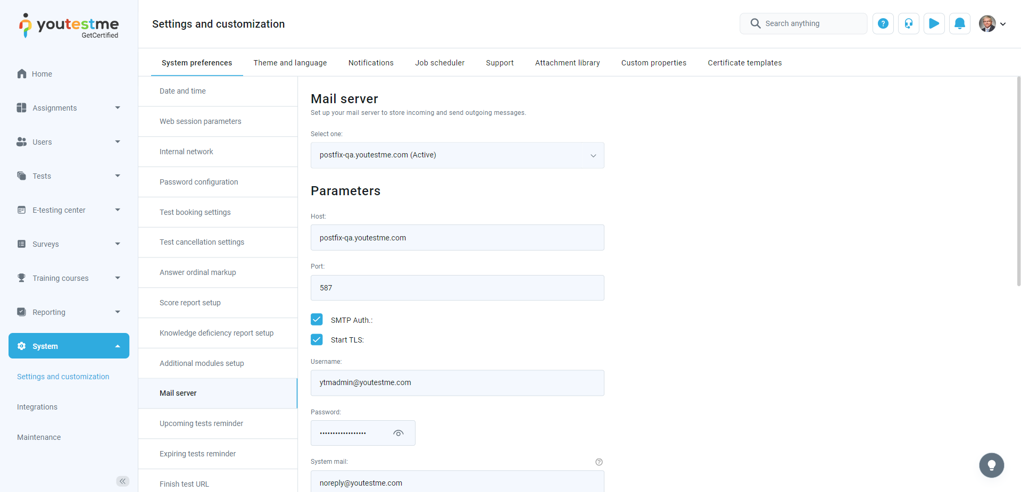The image size is (1021, 492).
Task: Uncheck the SMTP Auth checkbox
Action: coord(317,320)
